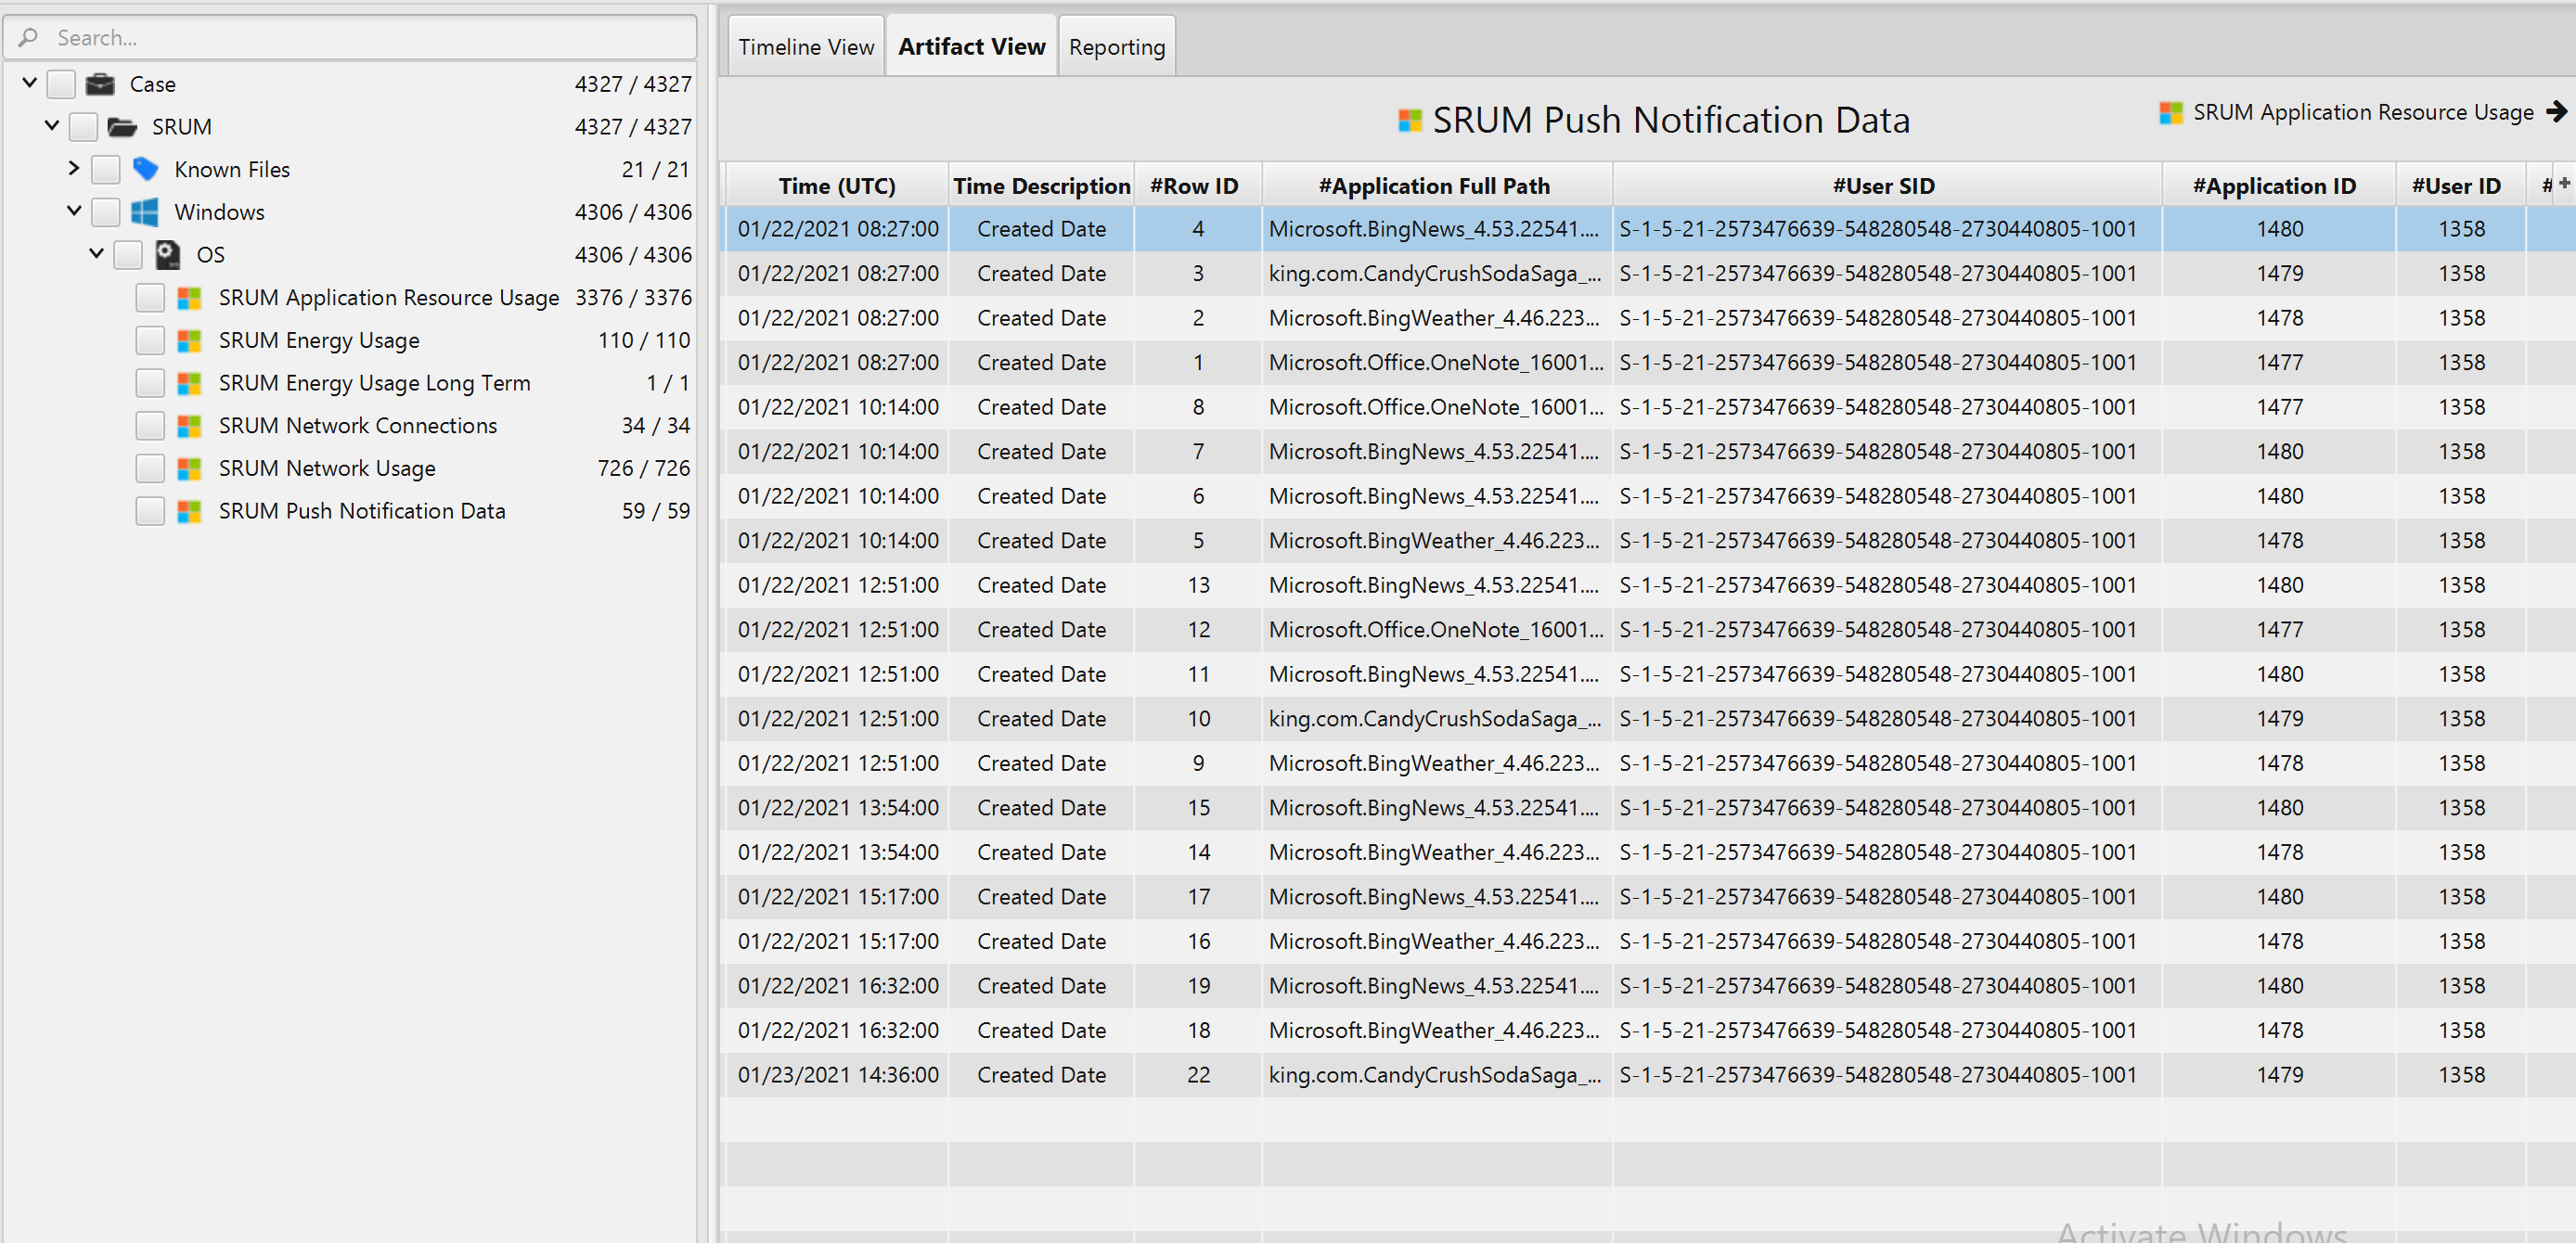Viewport: 2576px width, 1243px height.
Task: Check SRUM Application Resource Usage checkbox
Action: [x=150, y=298]
